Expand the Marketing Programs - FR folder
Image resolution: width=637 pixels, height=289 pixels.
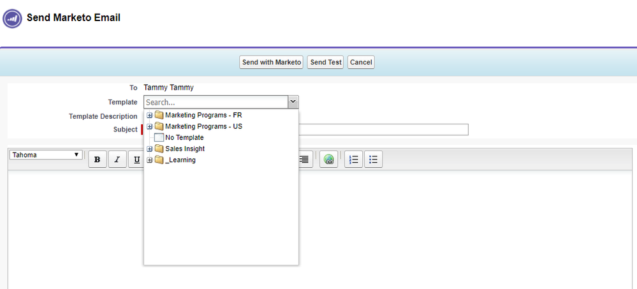click(x=149, y=115)
